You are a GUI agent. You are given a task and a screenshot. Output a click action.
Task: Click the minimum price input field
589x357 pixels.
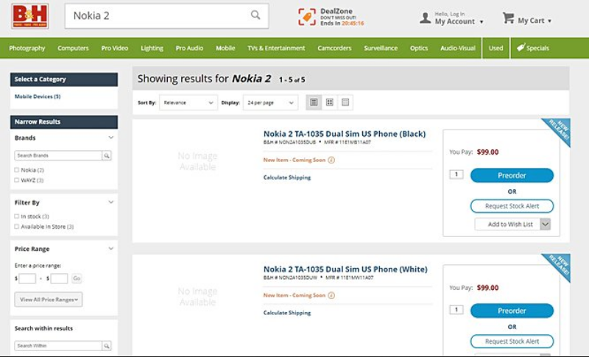click(x=27, y=278)
